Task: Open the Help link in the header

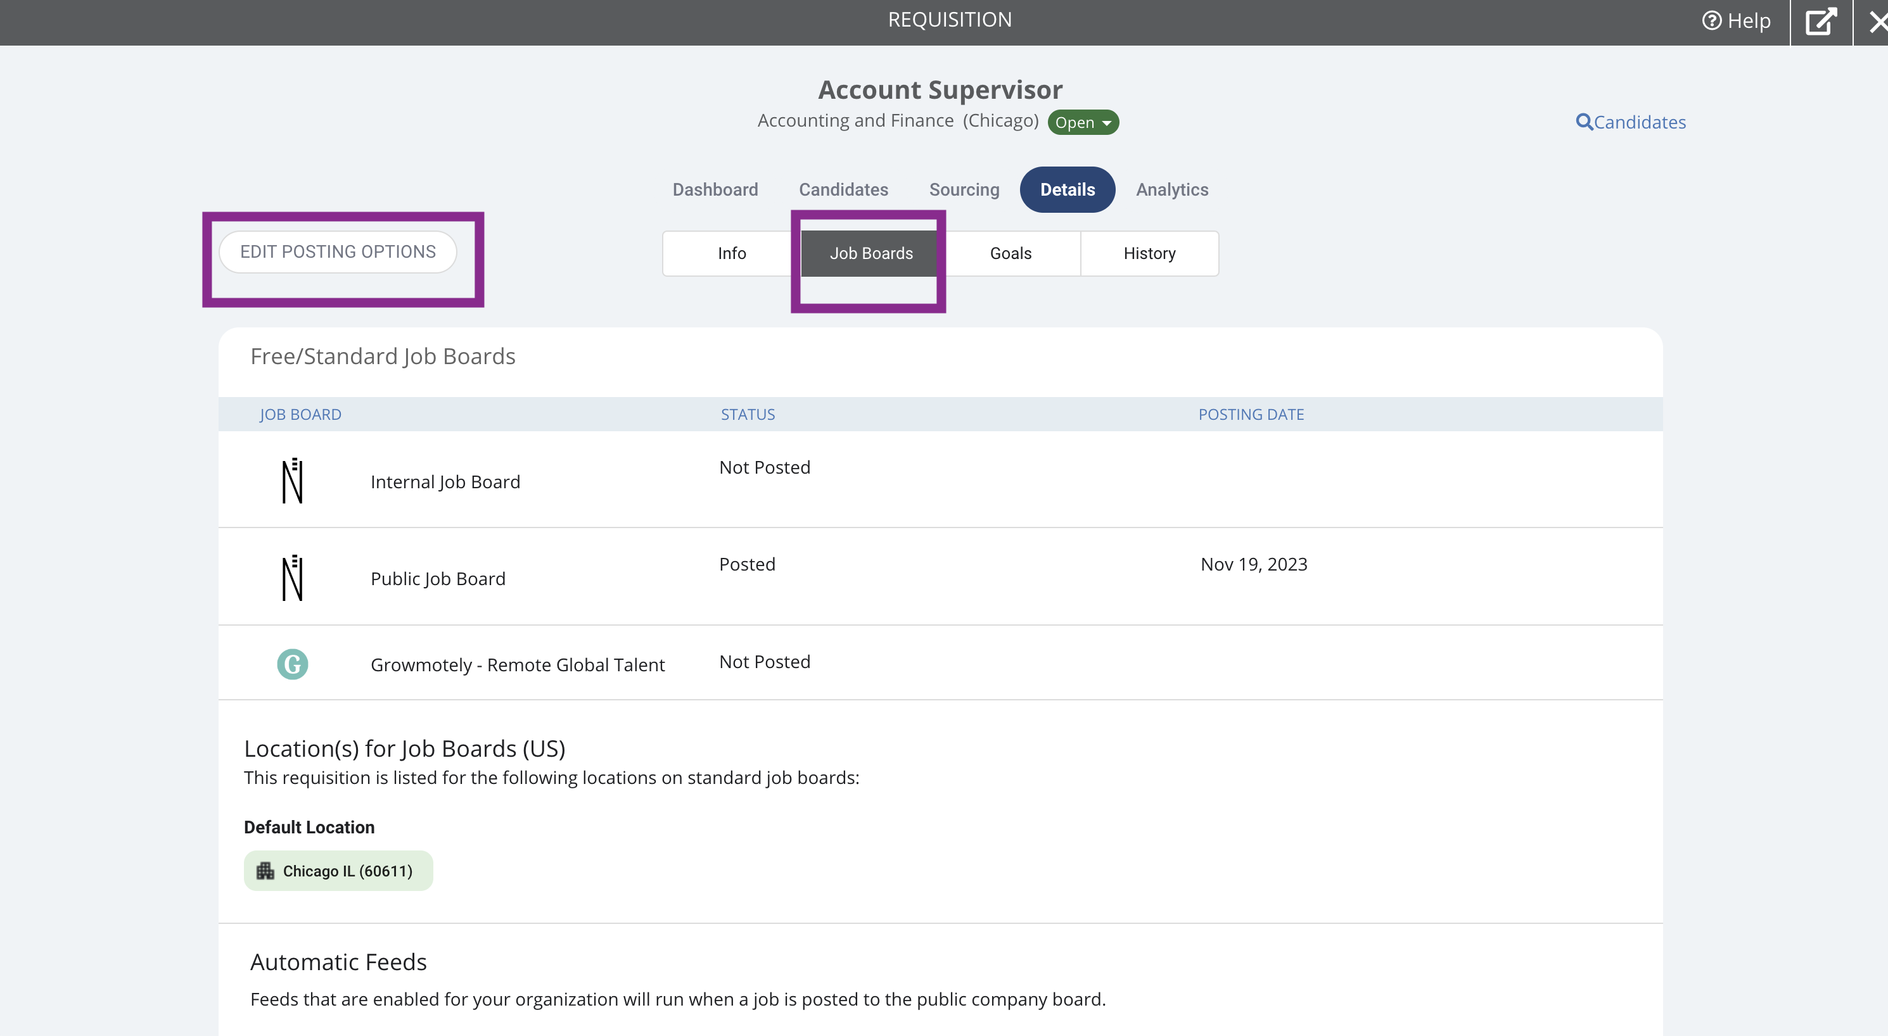Action: (x=1737, y=20)
